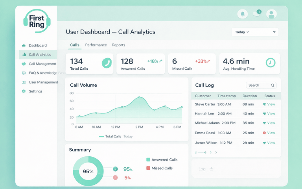Click the First Ring headset logo

tap(37, 21)
